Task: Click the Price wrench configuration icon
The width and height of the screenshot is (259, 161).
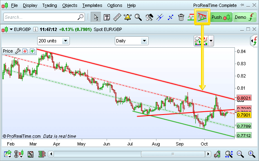Action: (18, 51)
